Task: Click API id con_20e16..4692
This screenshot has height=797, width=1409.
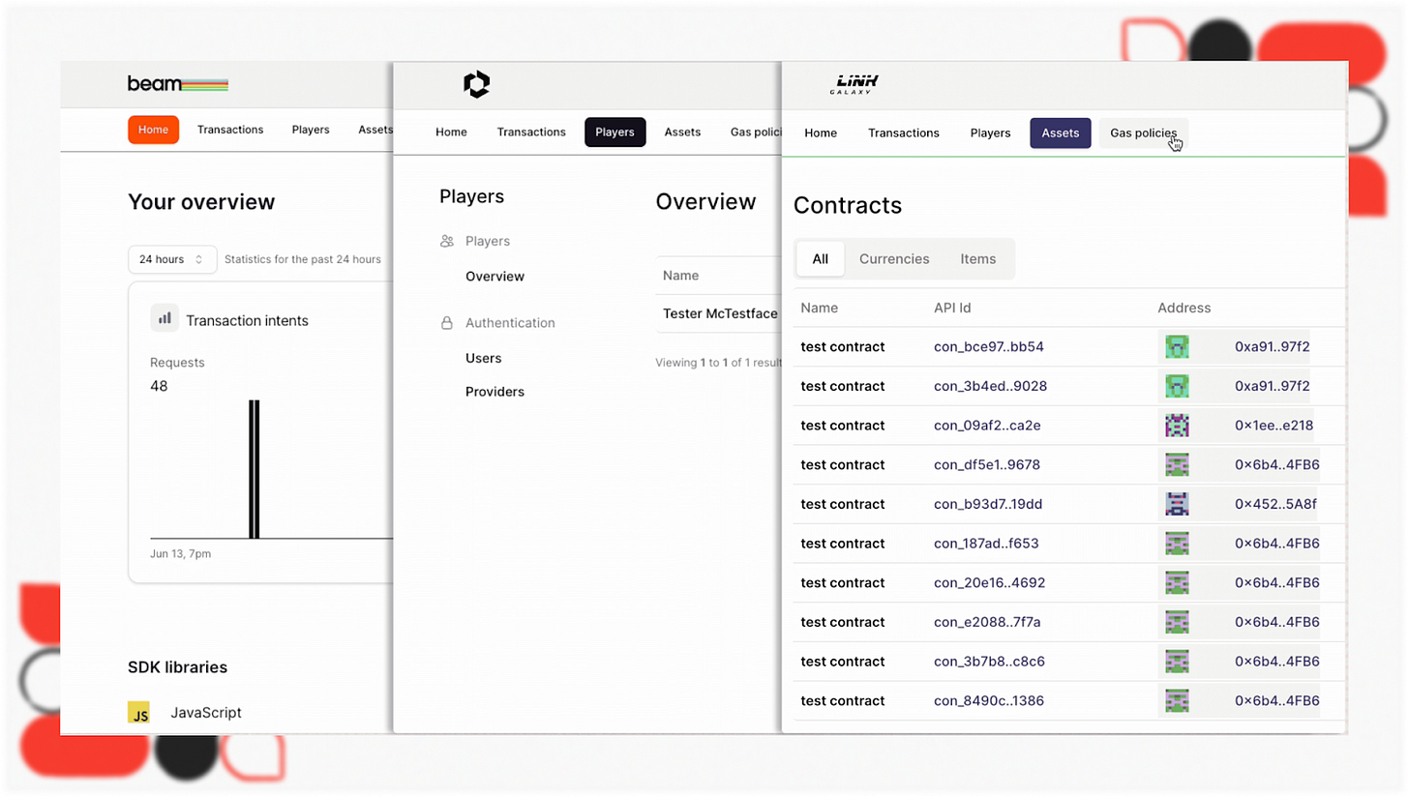Action: click(x=990, y=583)
